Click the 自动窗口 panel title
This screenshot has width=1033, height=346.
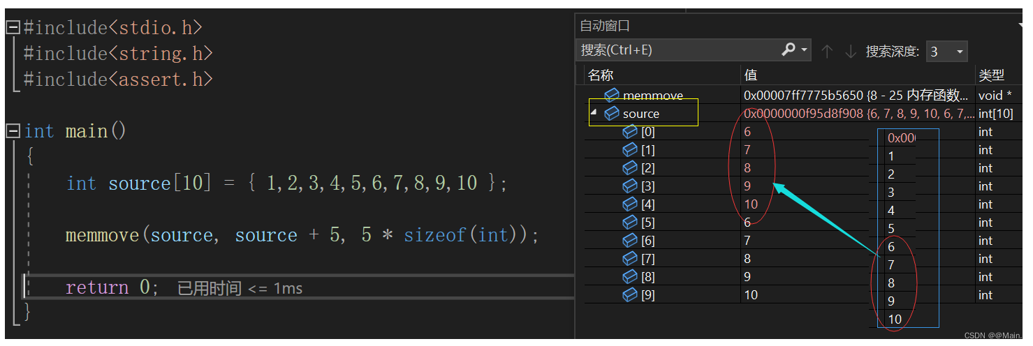[x=605, y=26]
